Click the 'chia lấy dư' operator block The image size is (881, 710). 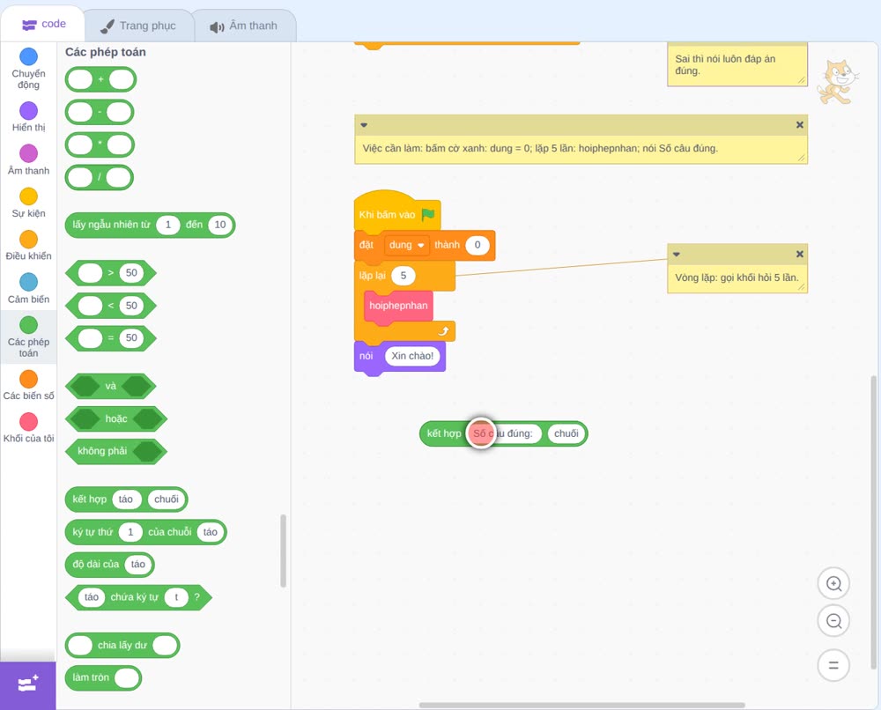122,646
